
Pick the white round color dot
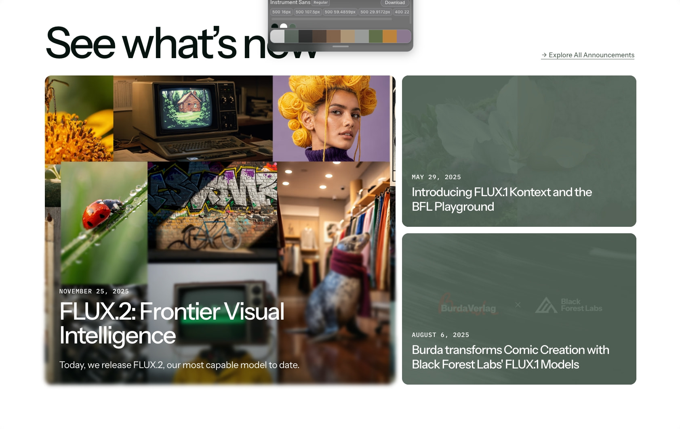(x=284, y=27)
